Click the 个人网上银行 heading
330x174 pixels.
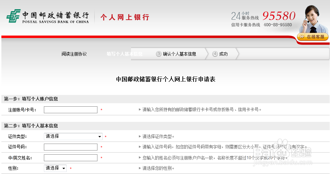125,17
